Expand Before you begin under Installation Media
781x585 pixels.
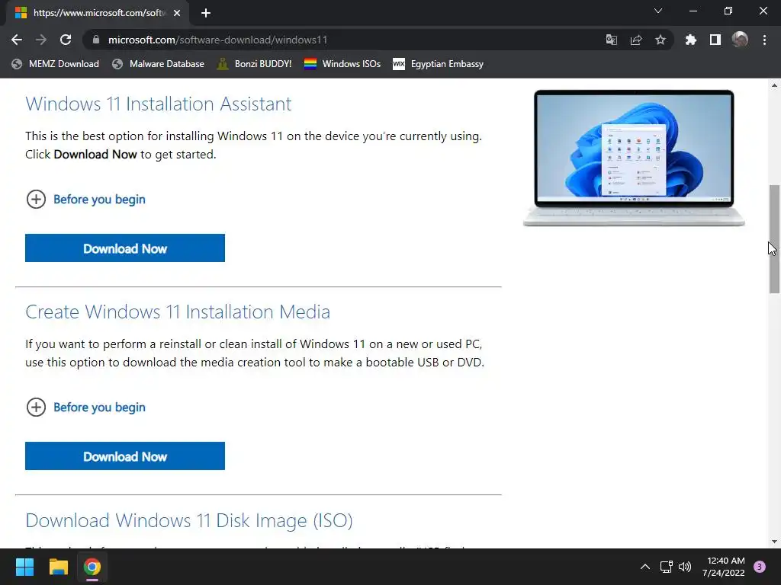pyautogui.click(x=85, y=407)
